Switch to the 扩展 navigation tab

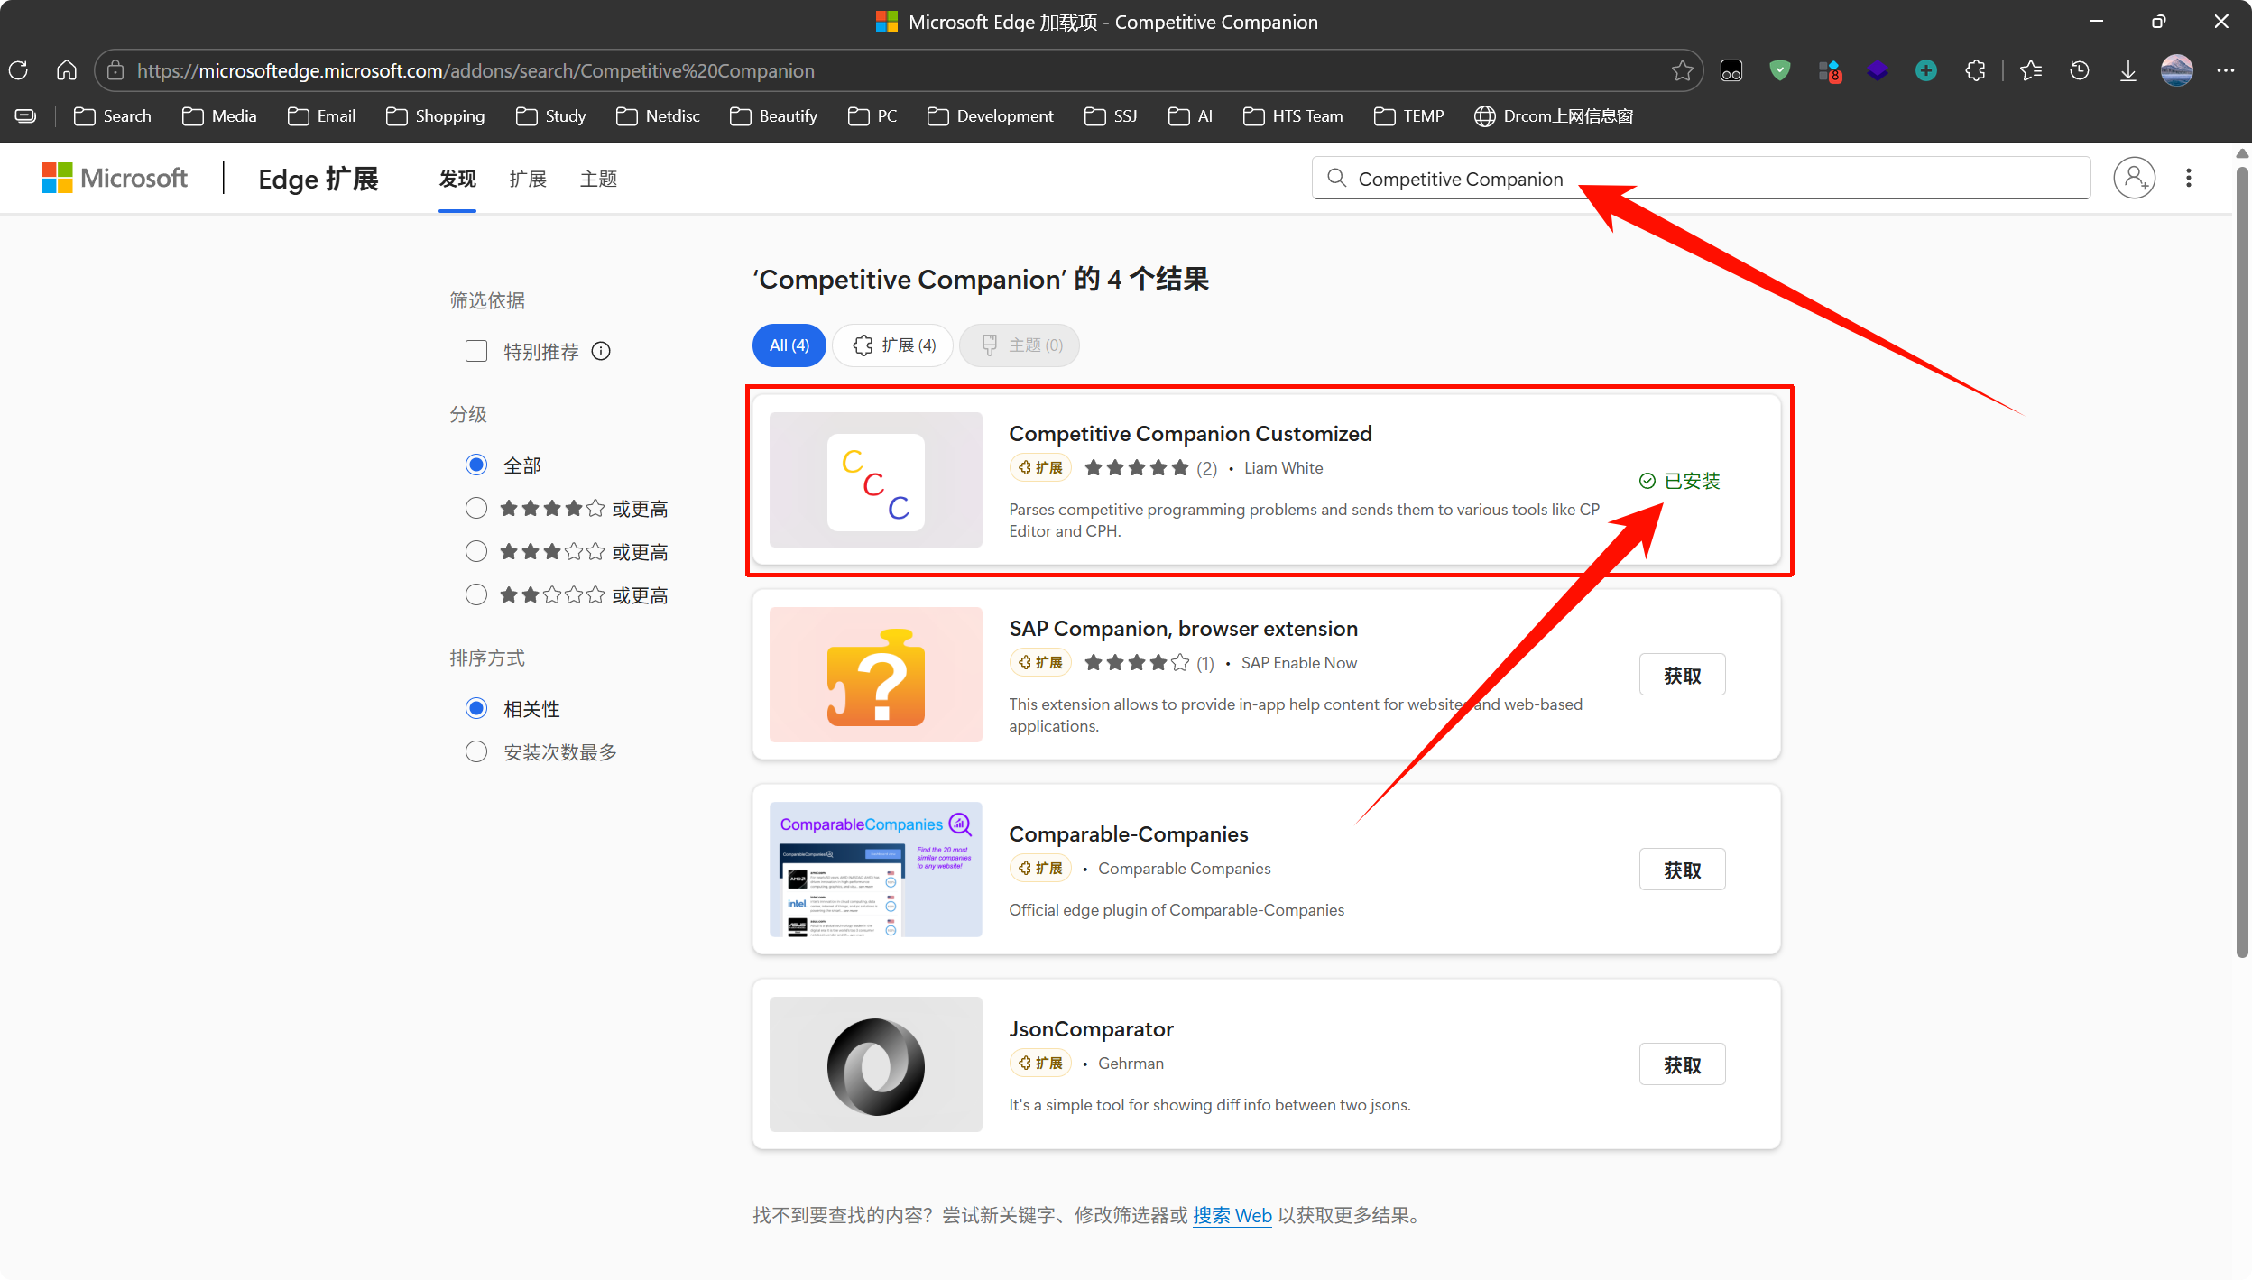click(528, 179)
